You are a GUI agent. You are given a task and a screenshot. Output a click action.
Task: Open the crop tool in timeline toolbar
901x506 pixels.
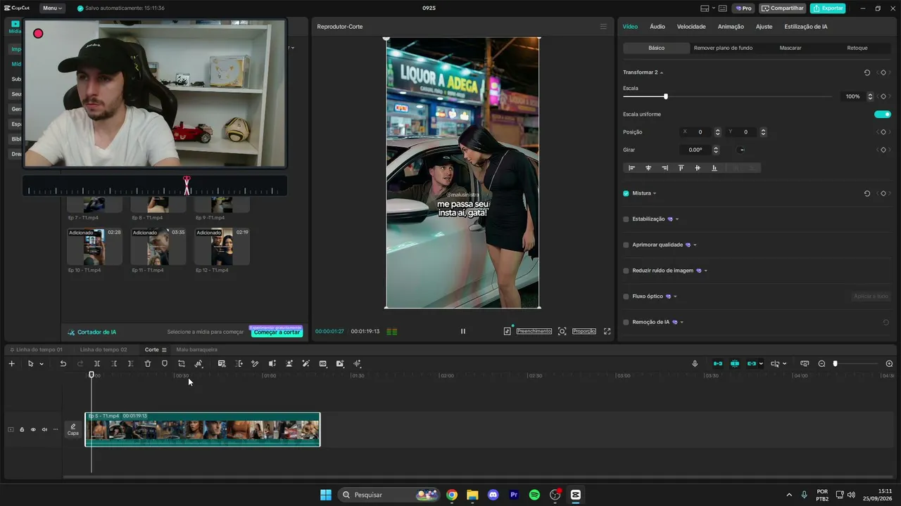(x=182, y=363)
